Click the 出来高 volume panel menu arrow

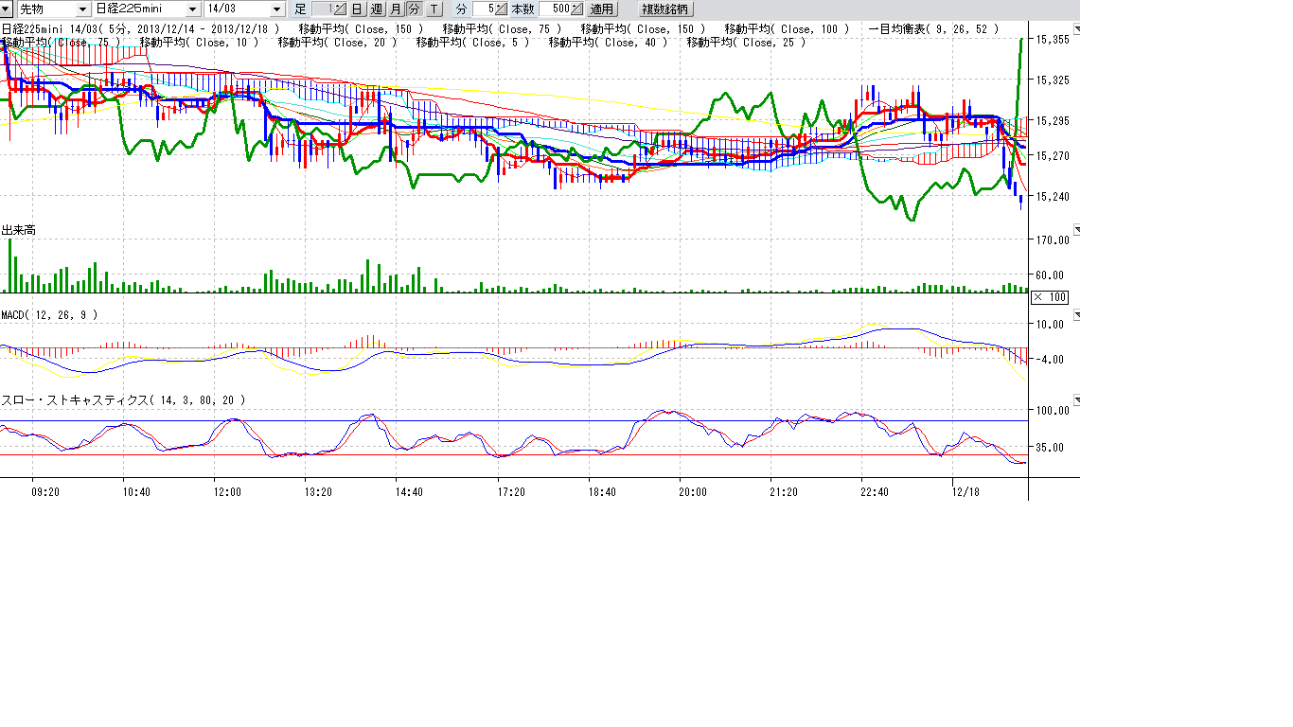[1074, 230]
